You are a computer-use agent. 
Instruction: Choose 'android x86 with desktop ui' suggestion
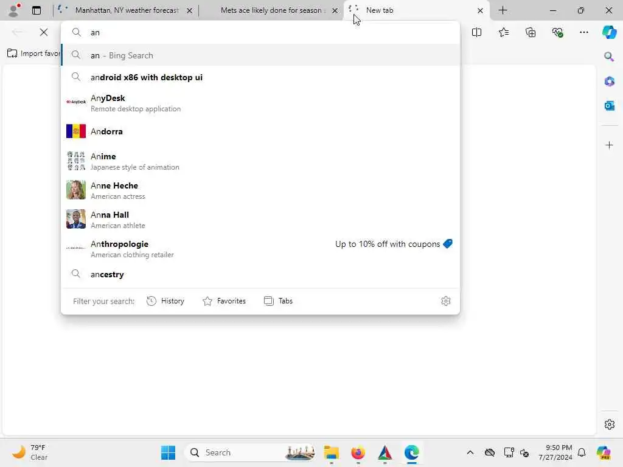(x=260, y=77)
